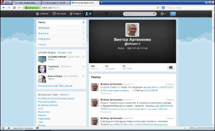The height and width of the screenshot is (131, 215).
Task: Click the 100 tweets counter
Action: coord(95,67)
